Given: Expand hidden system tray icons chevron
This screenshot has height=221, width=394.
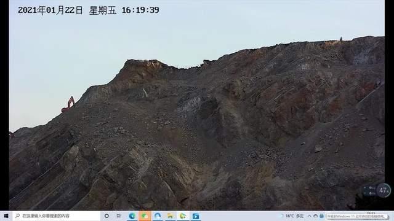Looking at the screenshot, I should pos(309,215).
